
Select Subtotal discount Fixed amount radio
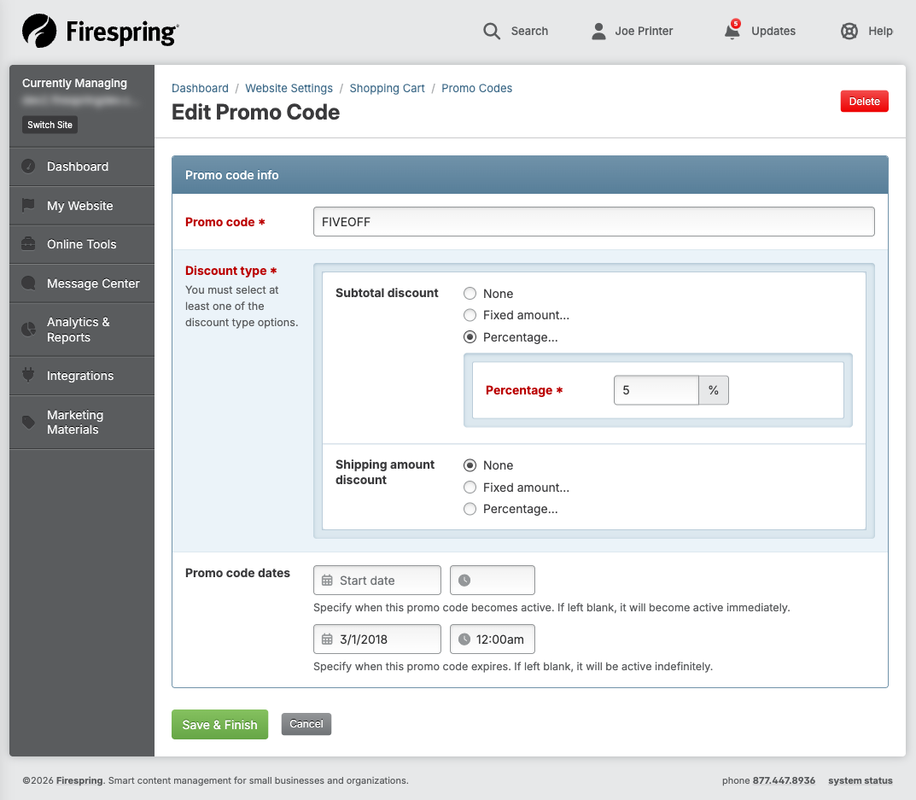pyautogui.click(x=470, y=316)
